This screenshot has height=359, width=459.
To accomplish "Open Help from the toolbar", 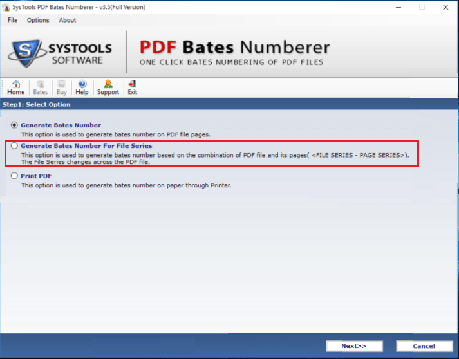I will point(82,87).
